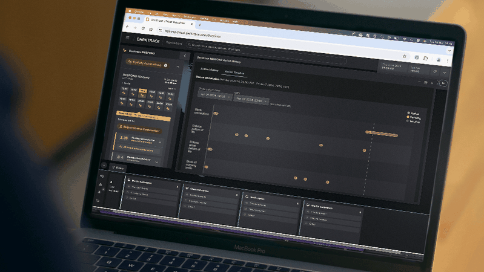The image size is (484, 272).
Task: Click the device search field
Action: [265, 53]
